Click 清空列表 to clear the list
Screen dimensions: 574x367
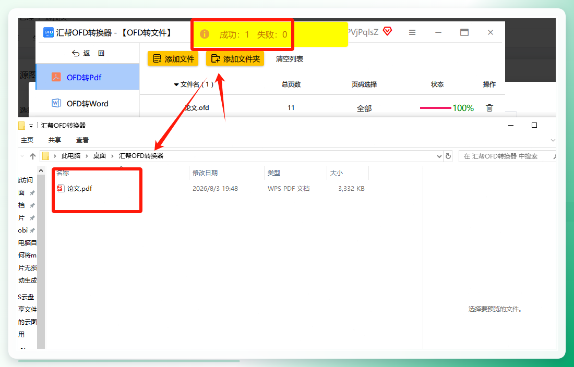point(289,59)
